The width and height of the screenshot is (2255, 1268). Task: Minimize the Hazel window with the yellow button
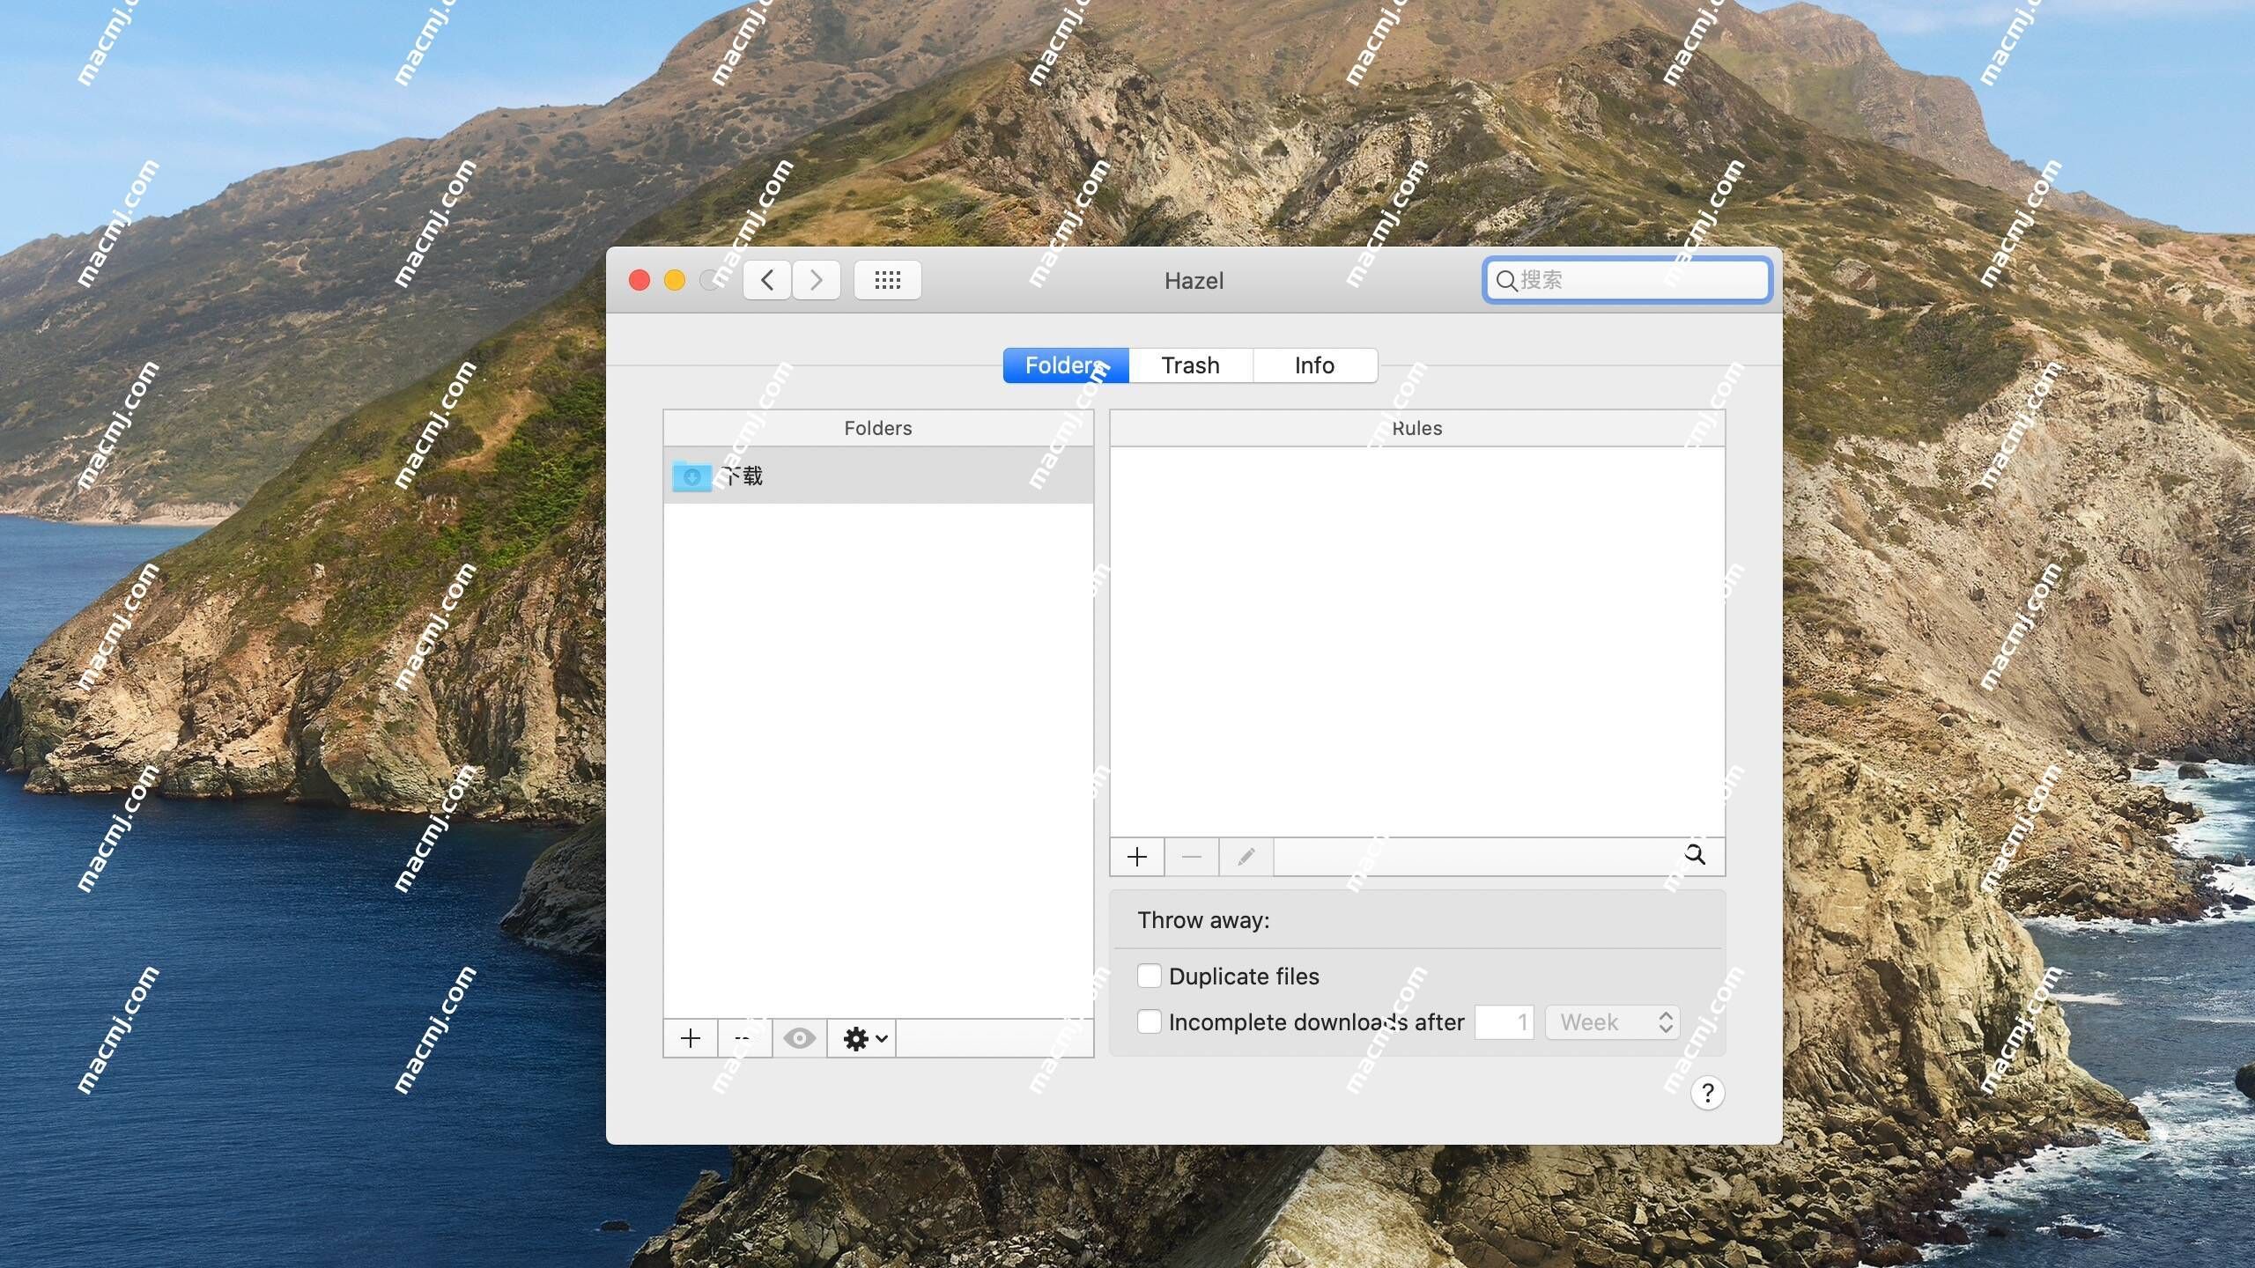(675, 280)
